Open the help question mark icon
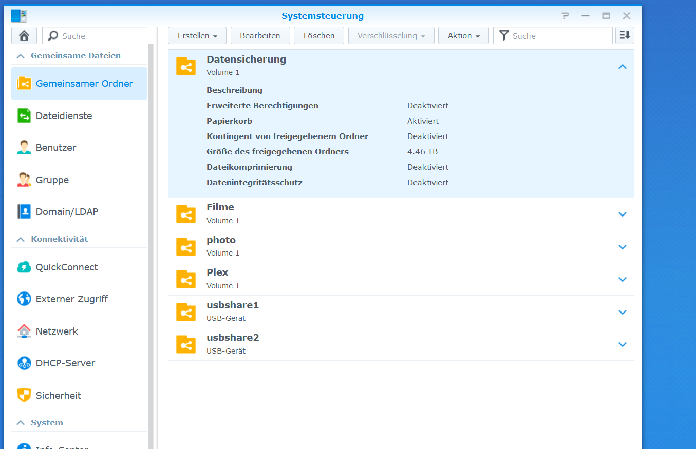The image size is (696, 449). pyautogui.click(x=565, y=16)
